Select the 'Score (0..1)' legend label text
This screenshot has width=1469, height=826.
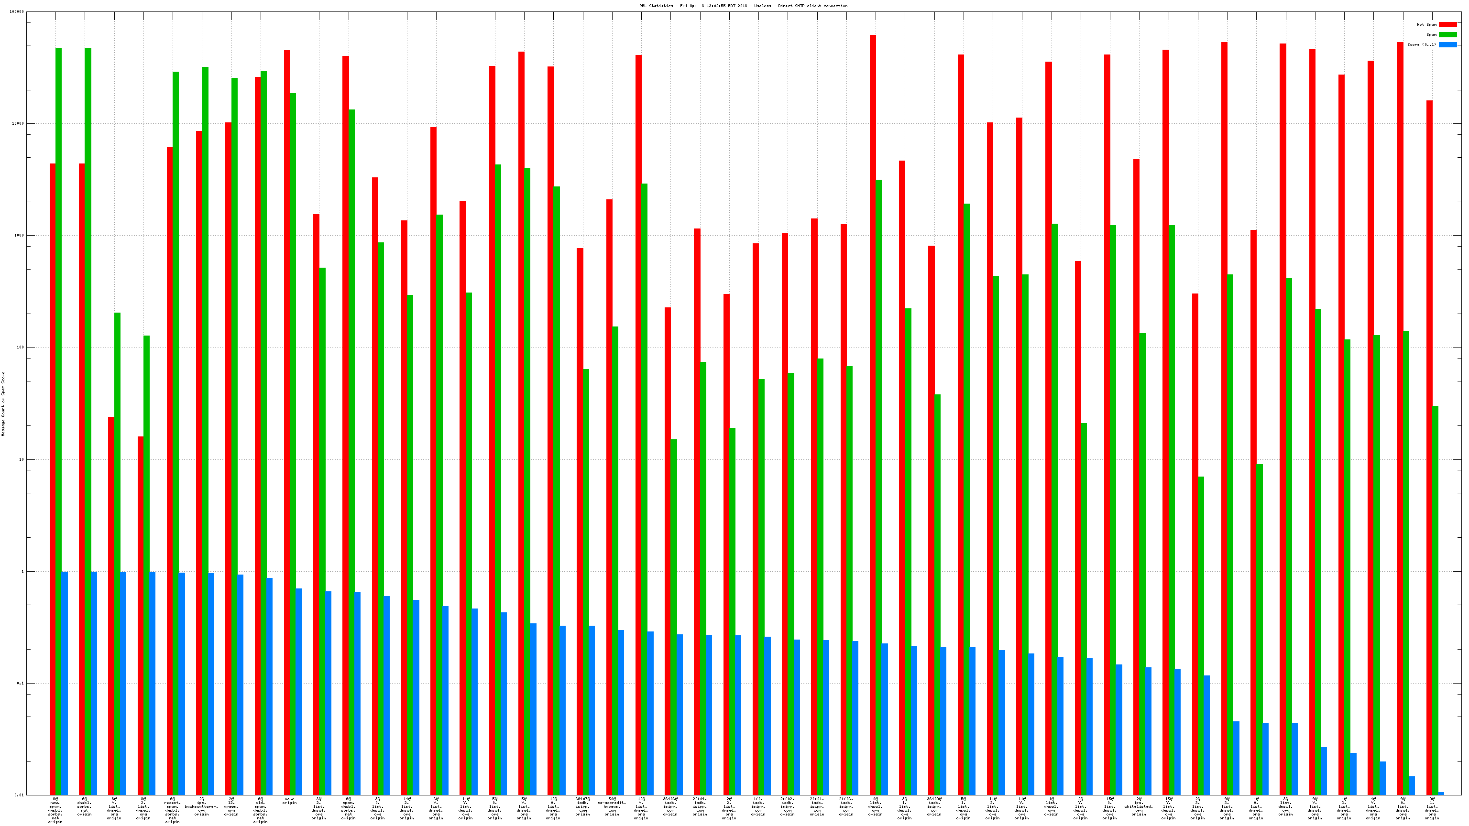1421,44
